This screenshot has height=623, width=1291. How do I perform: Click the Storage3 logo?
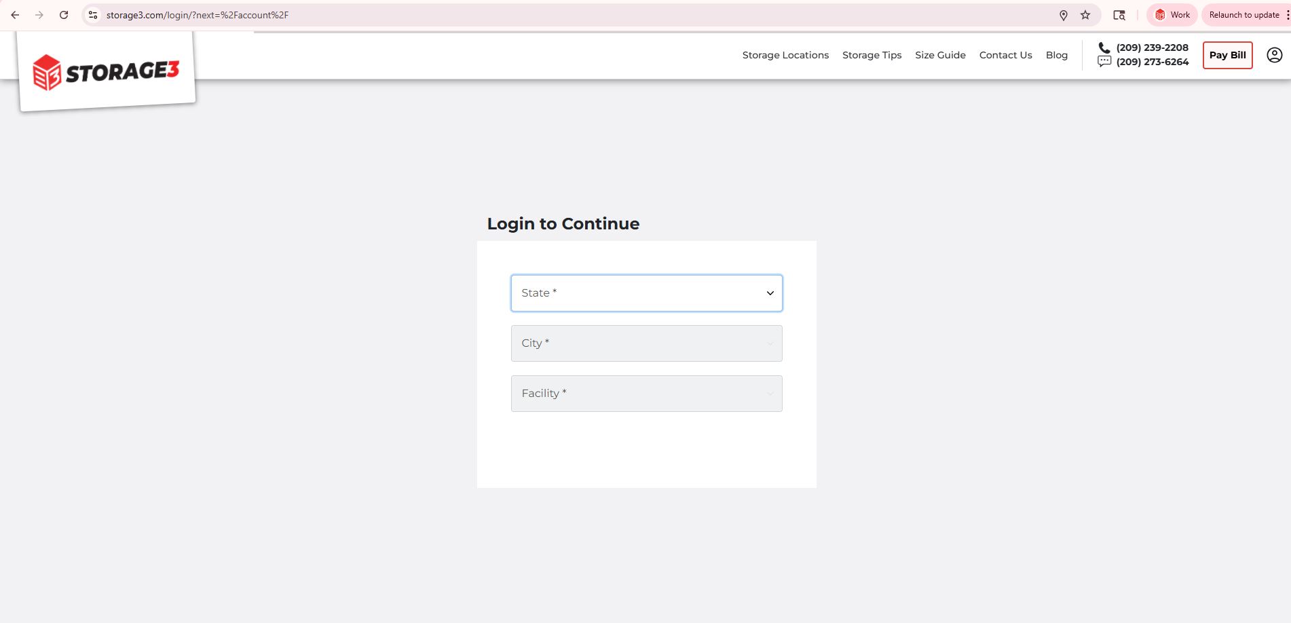coord(107,72)
